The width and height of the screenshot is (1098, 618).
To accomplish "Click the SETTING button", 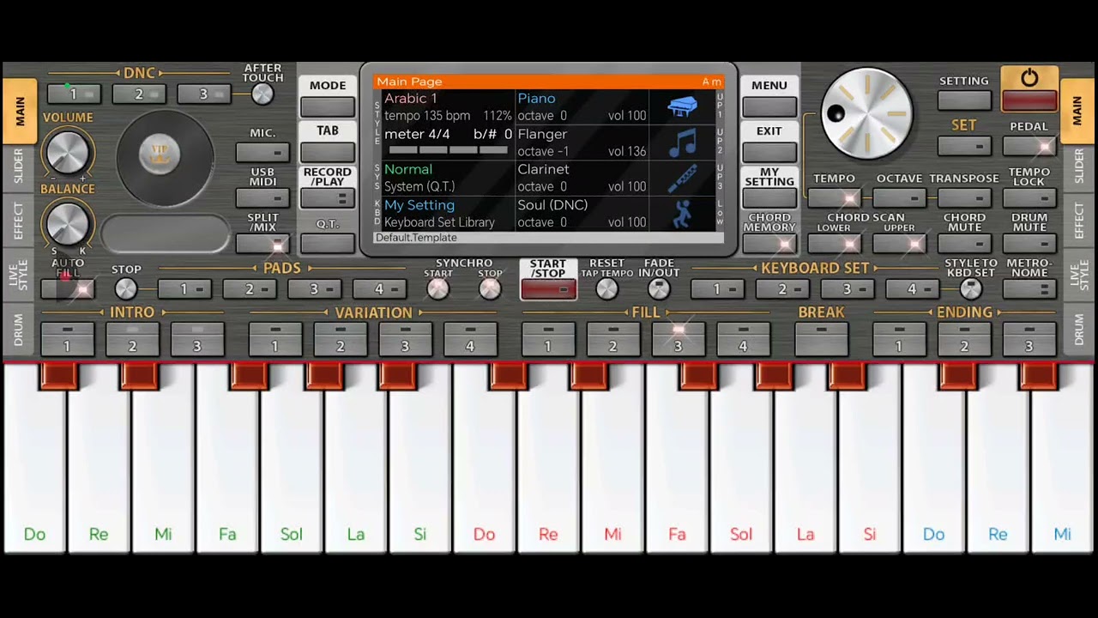I will pyautogui.click(x=964, y=100).
